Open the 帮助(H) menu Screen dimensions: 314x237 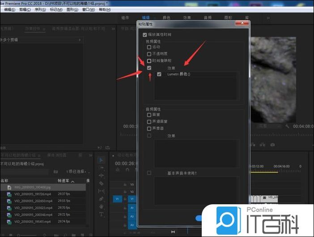(x=105, y=9)
